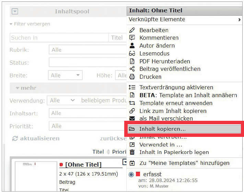Open the [Ohne Titel] content link
This screenshot has height=193, width=244.
[x=83, y=165]
